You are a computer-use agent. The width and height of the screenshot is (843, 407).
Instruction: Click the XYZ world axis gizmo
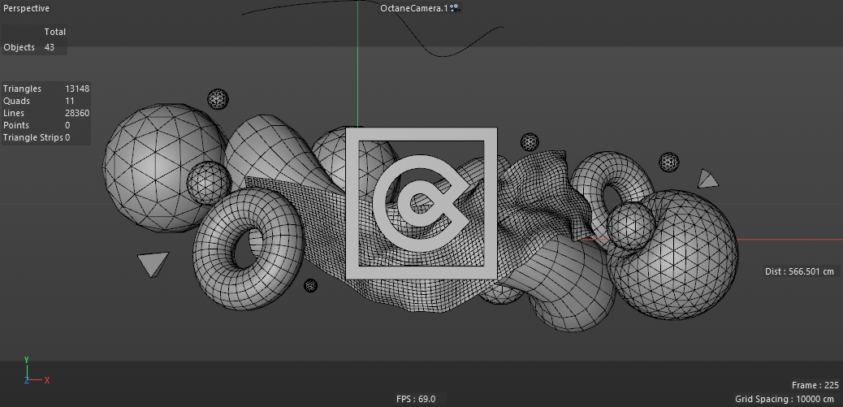36,370
